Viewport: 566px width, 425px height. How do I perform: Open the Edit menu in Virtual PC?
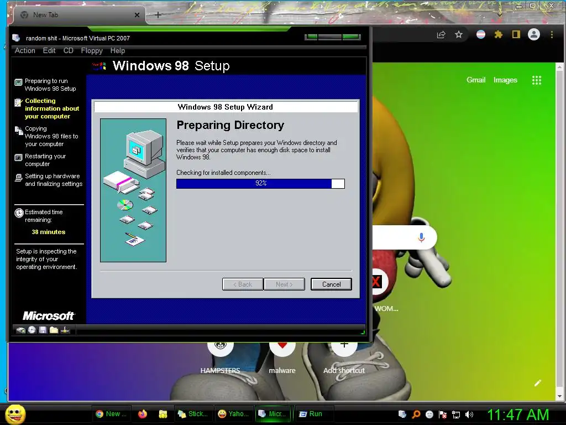click(x=49, y=50)
